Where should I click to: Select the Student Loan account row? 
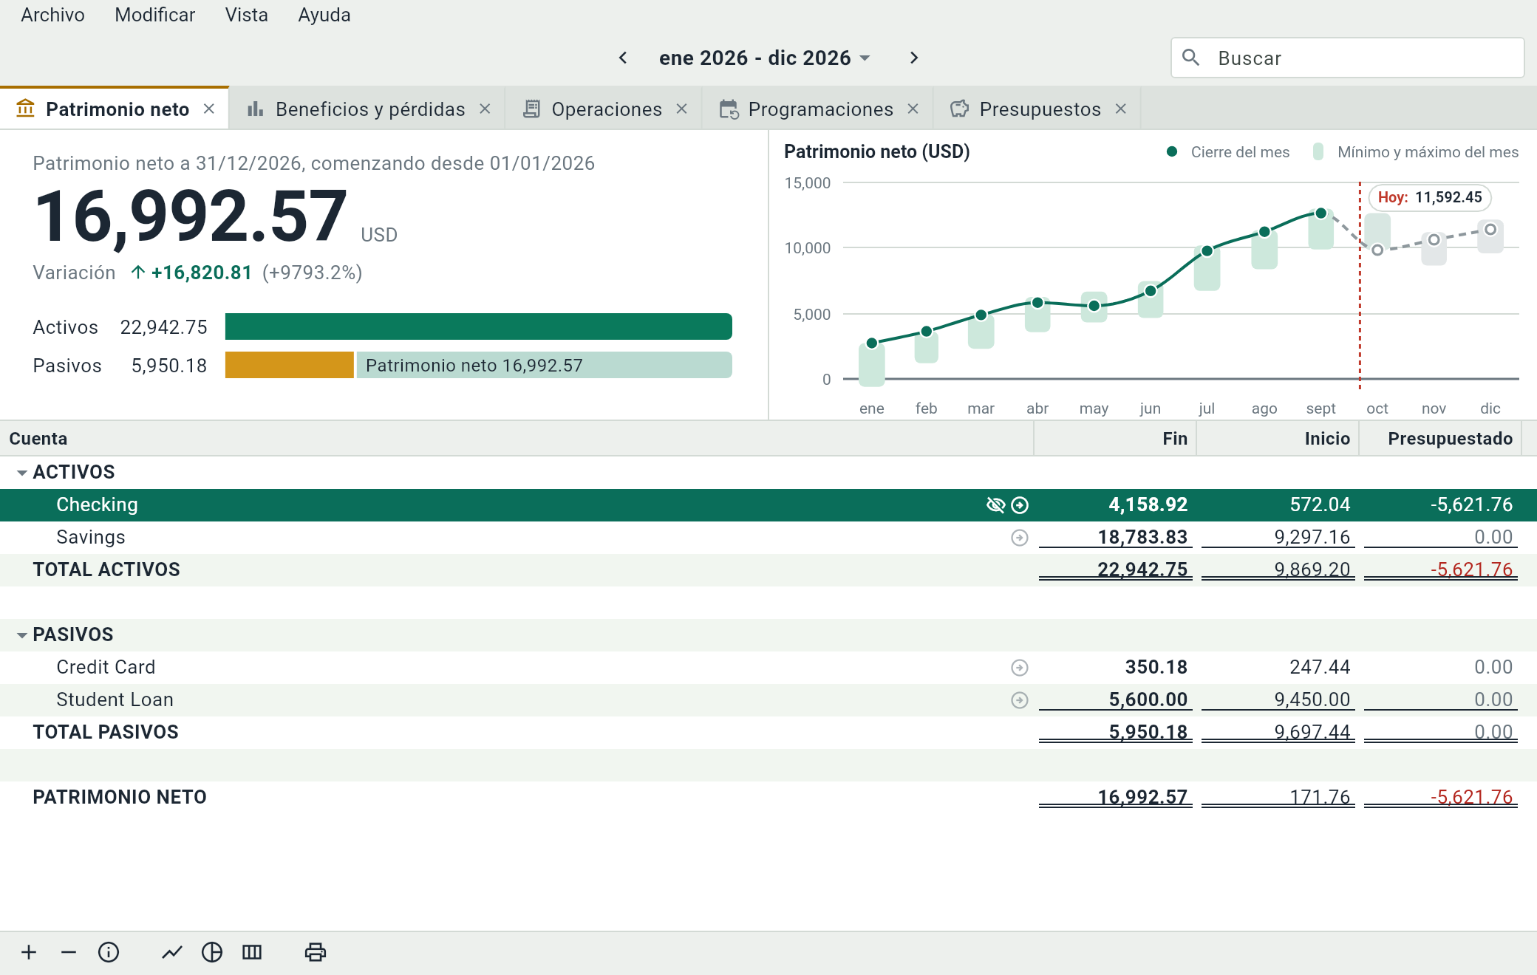pyautogui.click(x=768, y=700)
